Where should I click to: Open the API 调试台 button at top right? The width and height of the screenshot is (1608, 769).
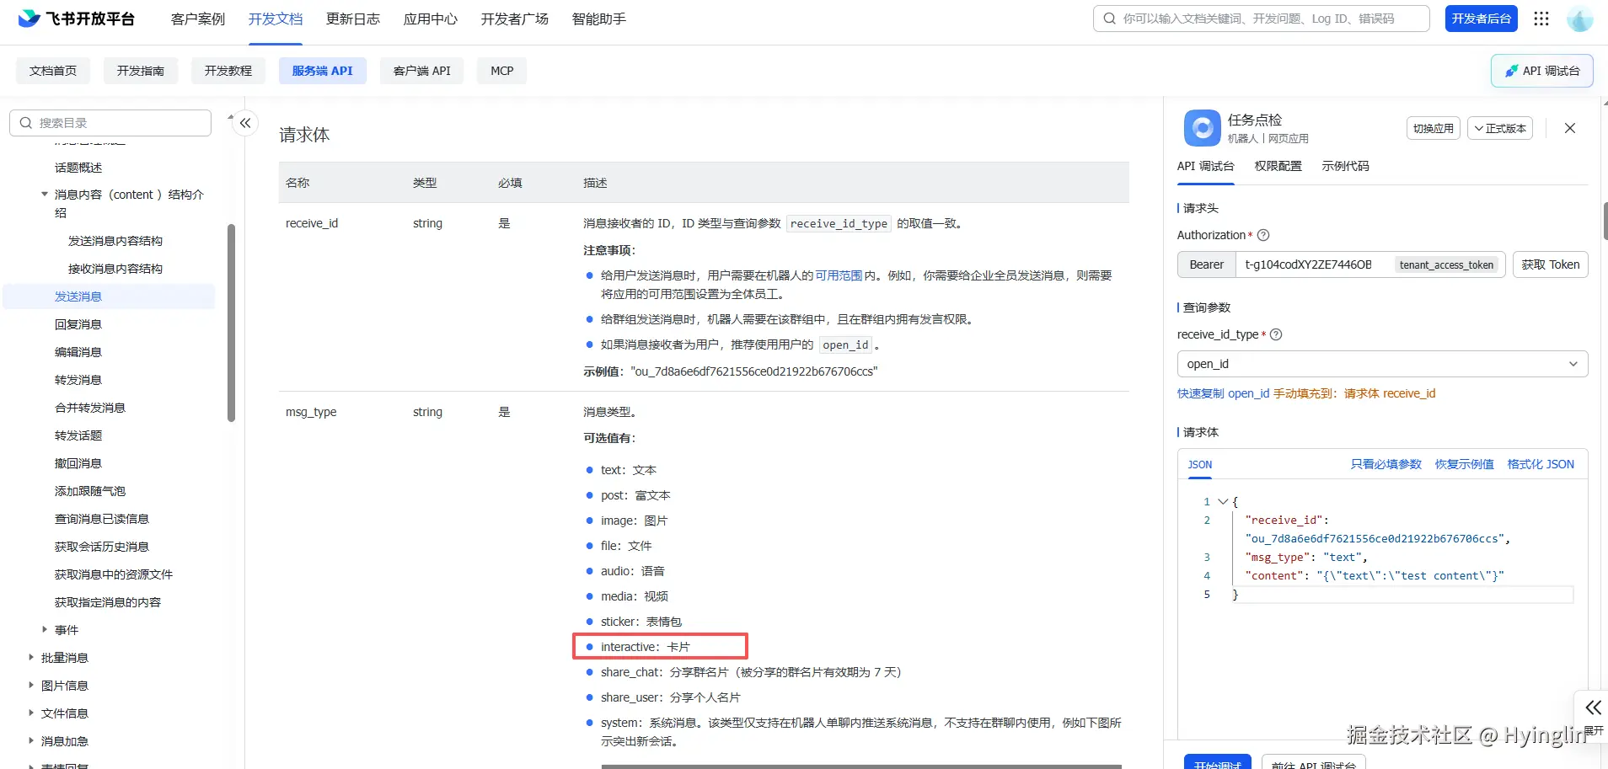(1542, 71)
